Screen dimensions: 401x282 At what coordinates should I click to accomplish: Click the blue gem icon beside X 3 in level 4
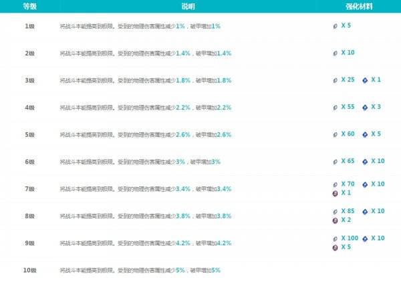tap(365, 107)
